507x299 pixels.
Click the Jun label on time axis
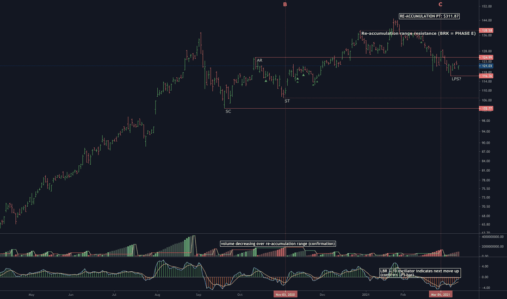coord(71,295)
